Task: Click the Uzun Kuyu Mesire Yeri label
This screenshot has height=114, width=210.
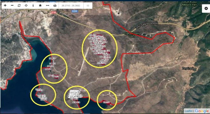Action: point(190,3)
